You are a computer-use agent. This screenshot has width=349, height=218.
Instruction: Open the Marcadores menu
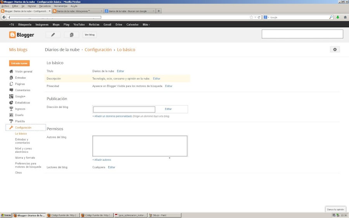point(45,6)
